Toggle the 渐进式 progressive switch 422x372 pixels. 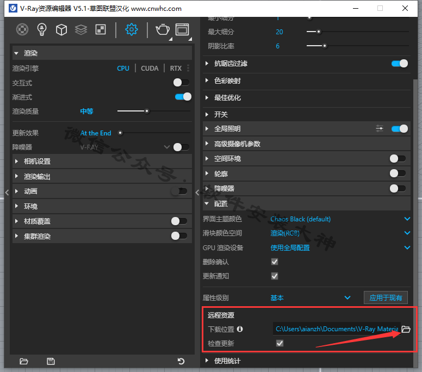pyautogui.click(x=183, y=97)
